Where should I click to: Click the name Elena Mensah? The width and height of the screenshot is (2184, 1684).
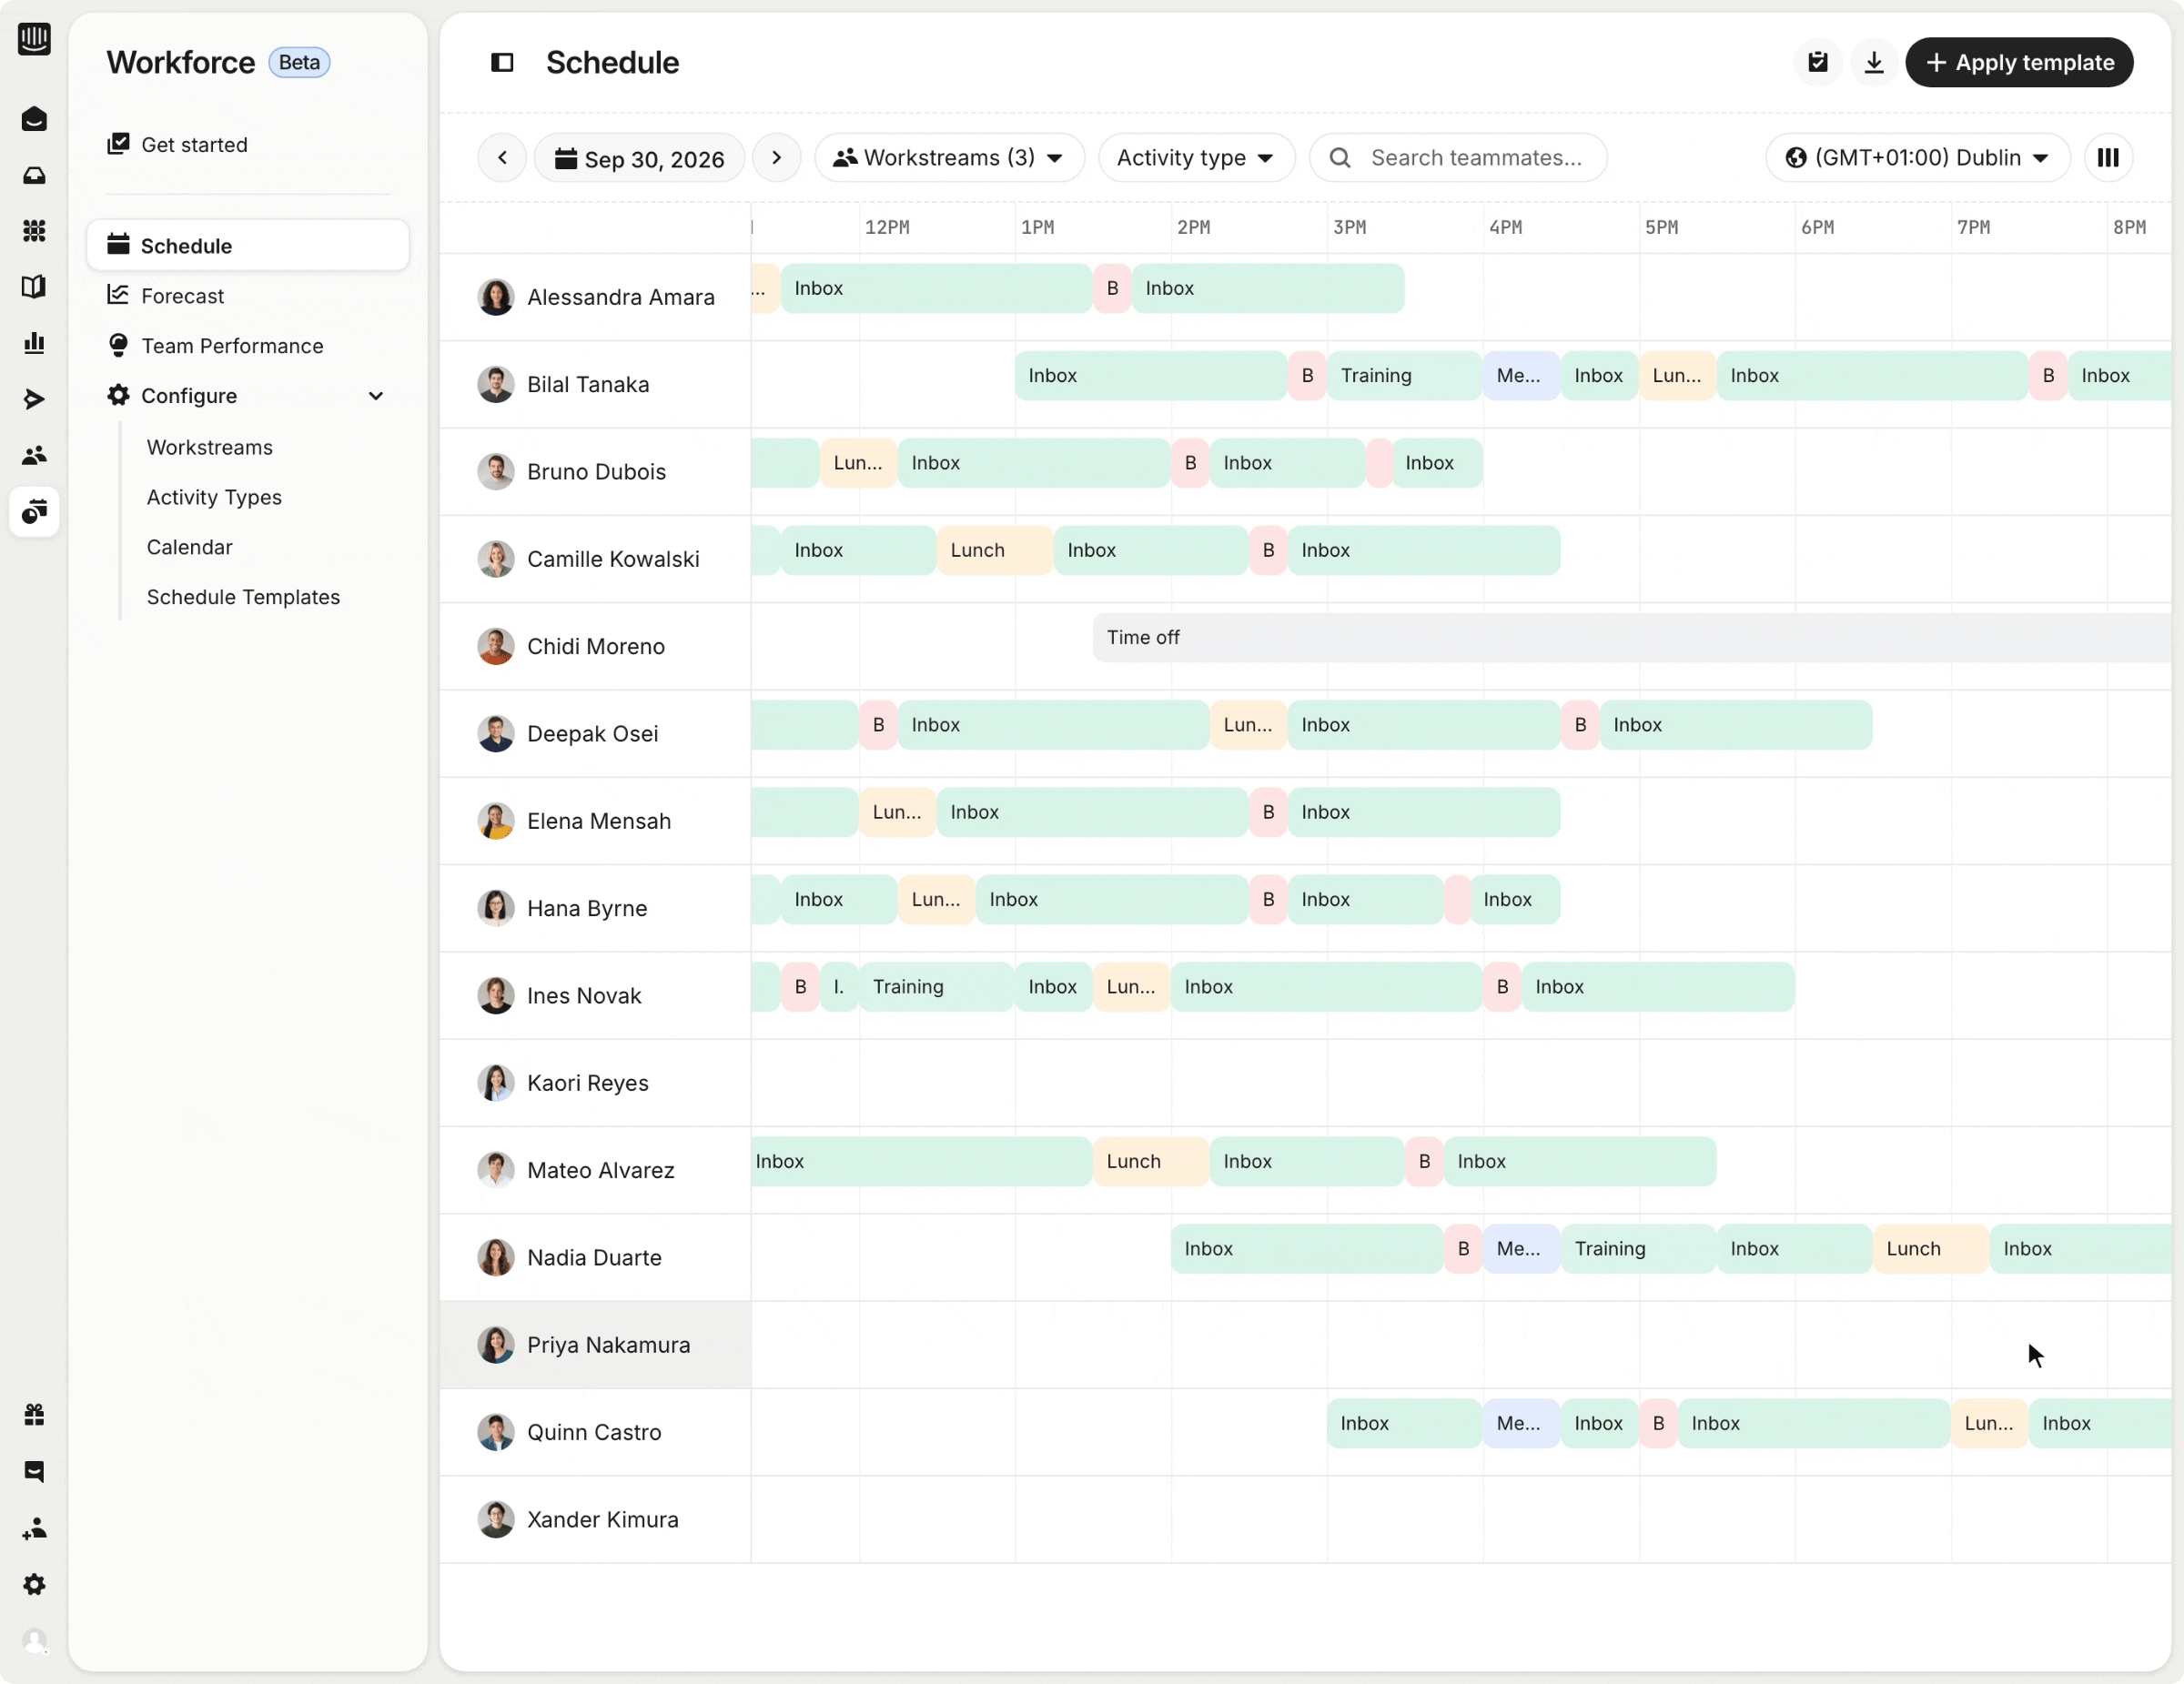pos(598,821)
